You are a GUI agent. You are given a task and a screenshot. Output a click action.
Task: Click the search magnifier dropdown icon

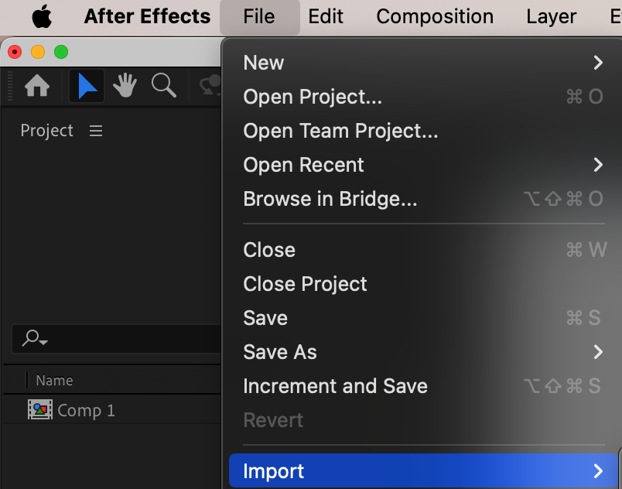pos(35,338)
